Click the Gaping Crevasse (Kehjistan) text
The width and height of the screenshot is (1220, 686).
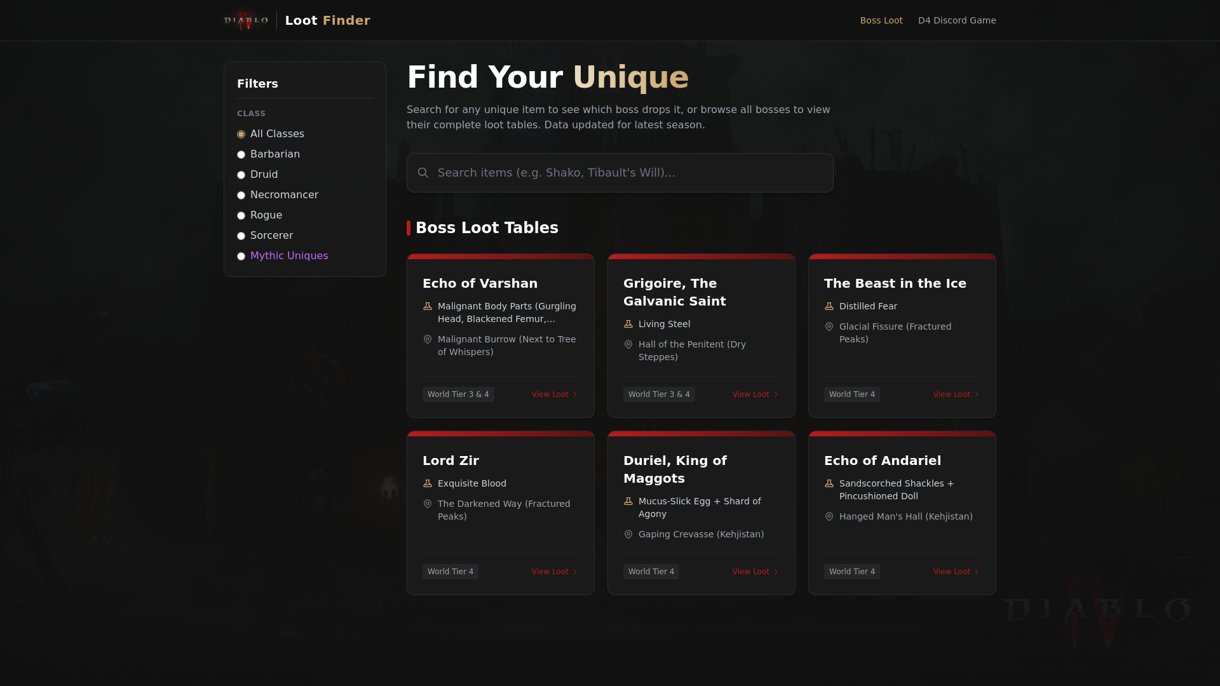pos(701,534)
